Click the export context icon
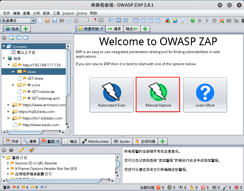This screenshot has height=191, width=244. 26,38
